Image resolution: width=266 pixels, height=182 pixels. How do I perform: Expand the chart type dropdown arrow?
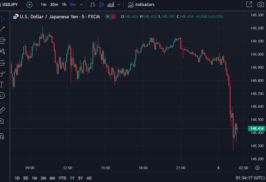[x=119, y=5]
